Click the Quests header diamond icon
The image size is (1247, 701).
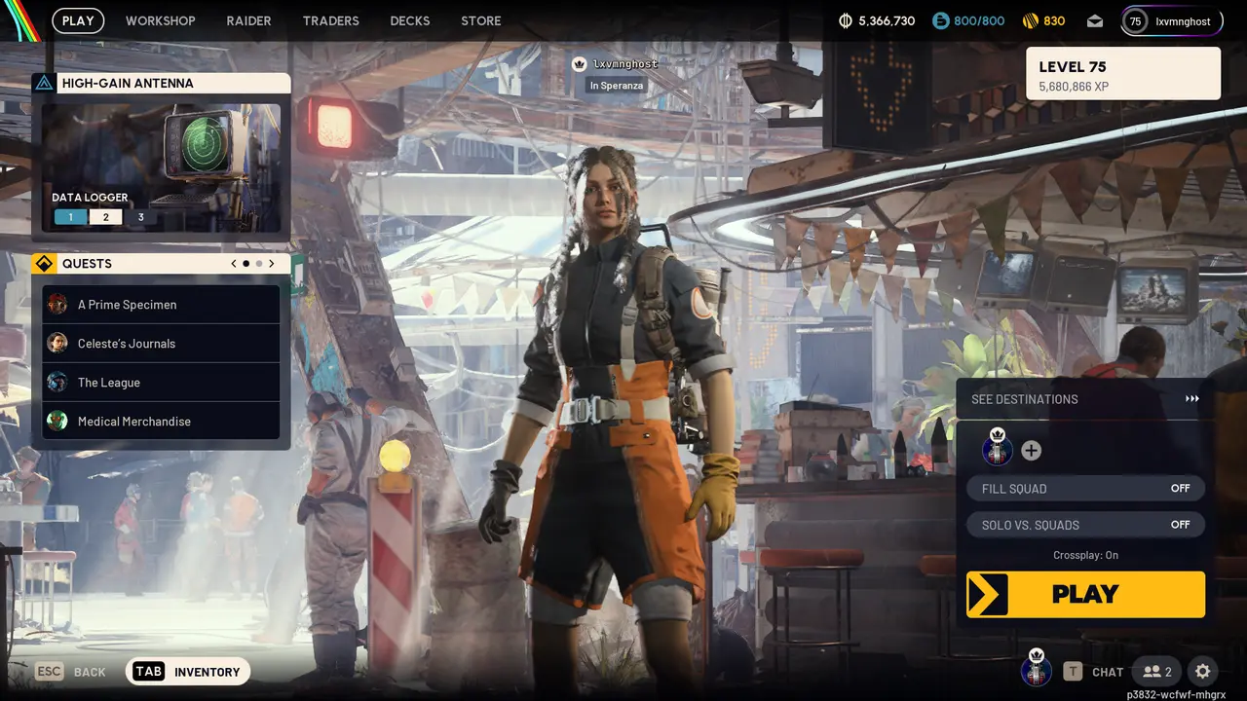[44, 264]
